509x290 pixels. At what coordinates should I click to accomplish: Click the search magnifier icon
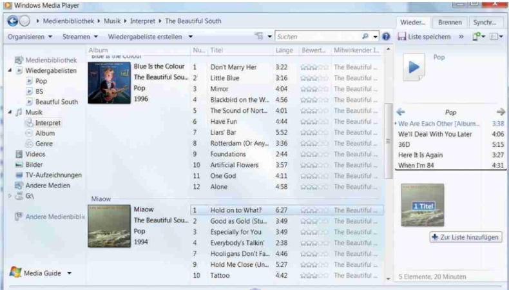click(365, 36)
